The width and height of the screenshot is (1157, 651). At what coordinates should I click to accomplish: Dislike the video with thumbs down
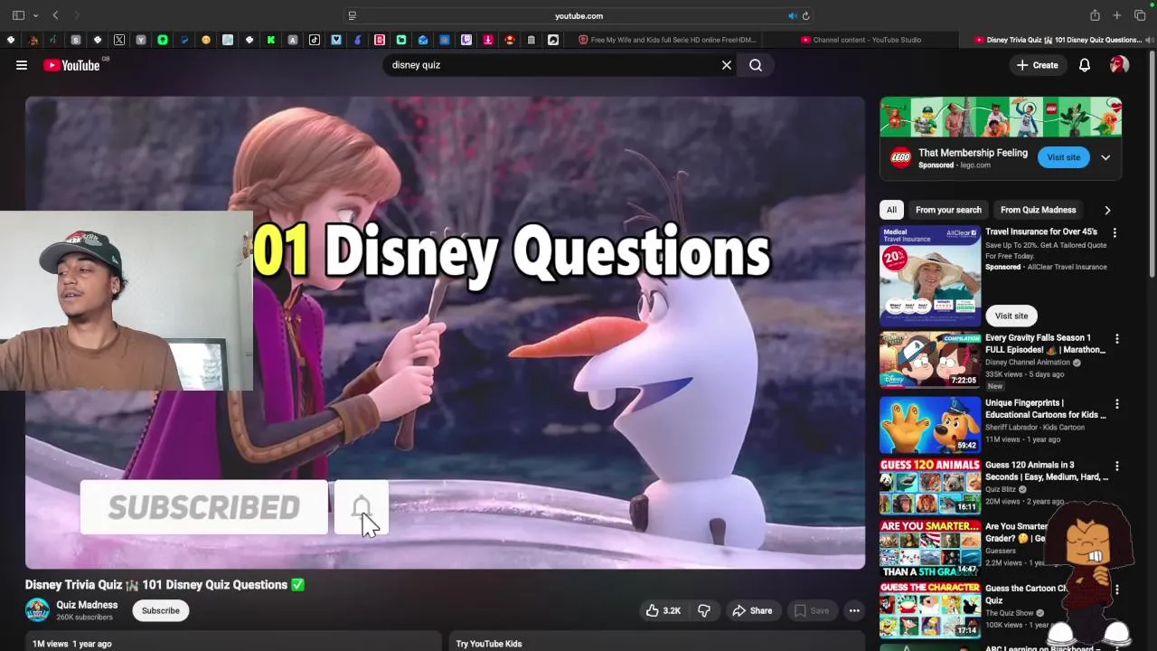click(704, 610)
